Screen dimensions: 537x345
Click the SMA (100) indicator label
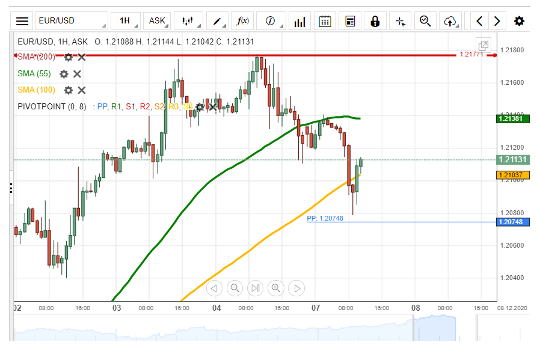pos(36,90)
